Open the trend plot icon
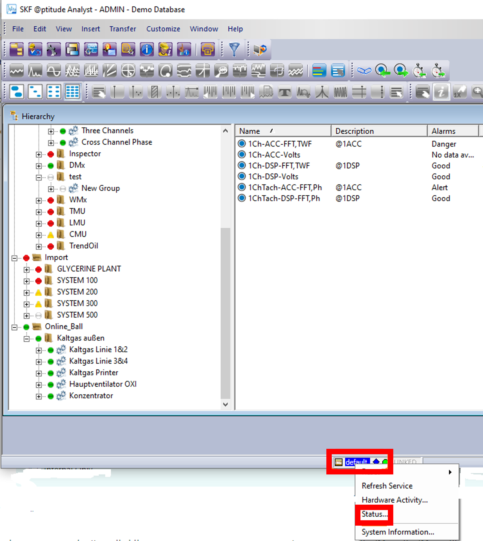 pos(16,71)
